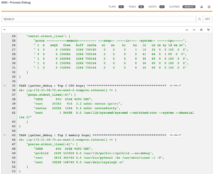
Task: Click the timestamp on memory hogs task
Action: click(x=175, y=135)
